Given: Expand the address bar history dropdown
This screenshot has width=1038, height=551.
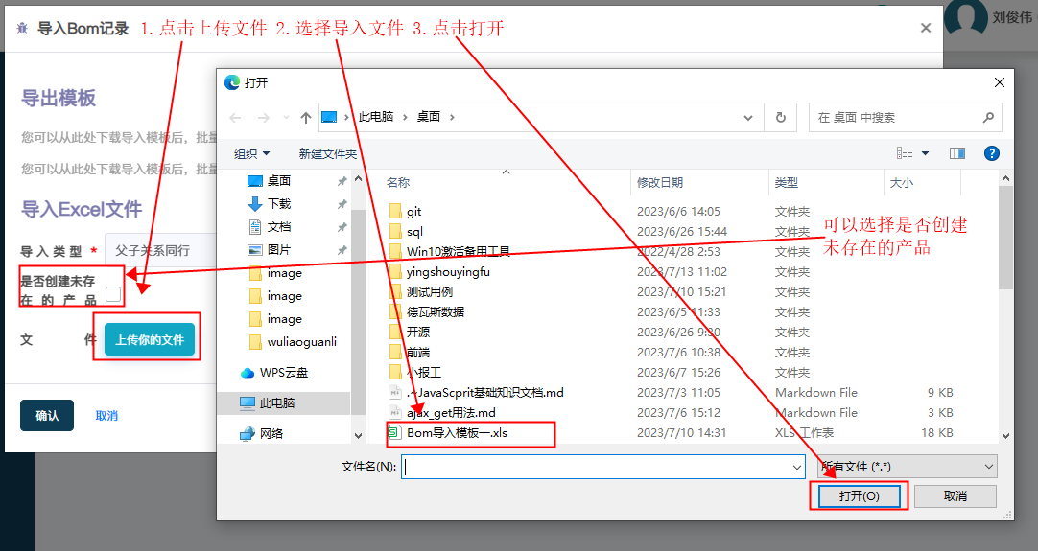Looking at the screenshot, I should (x=749, y=118).
